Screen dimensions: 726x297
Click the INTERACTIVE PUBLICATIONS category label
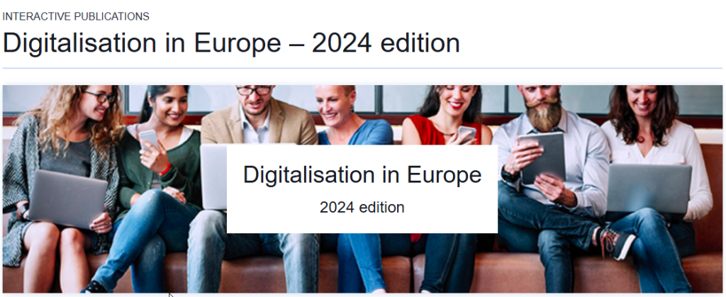click(x=76, y=16)
